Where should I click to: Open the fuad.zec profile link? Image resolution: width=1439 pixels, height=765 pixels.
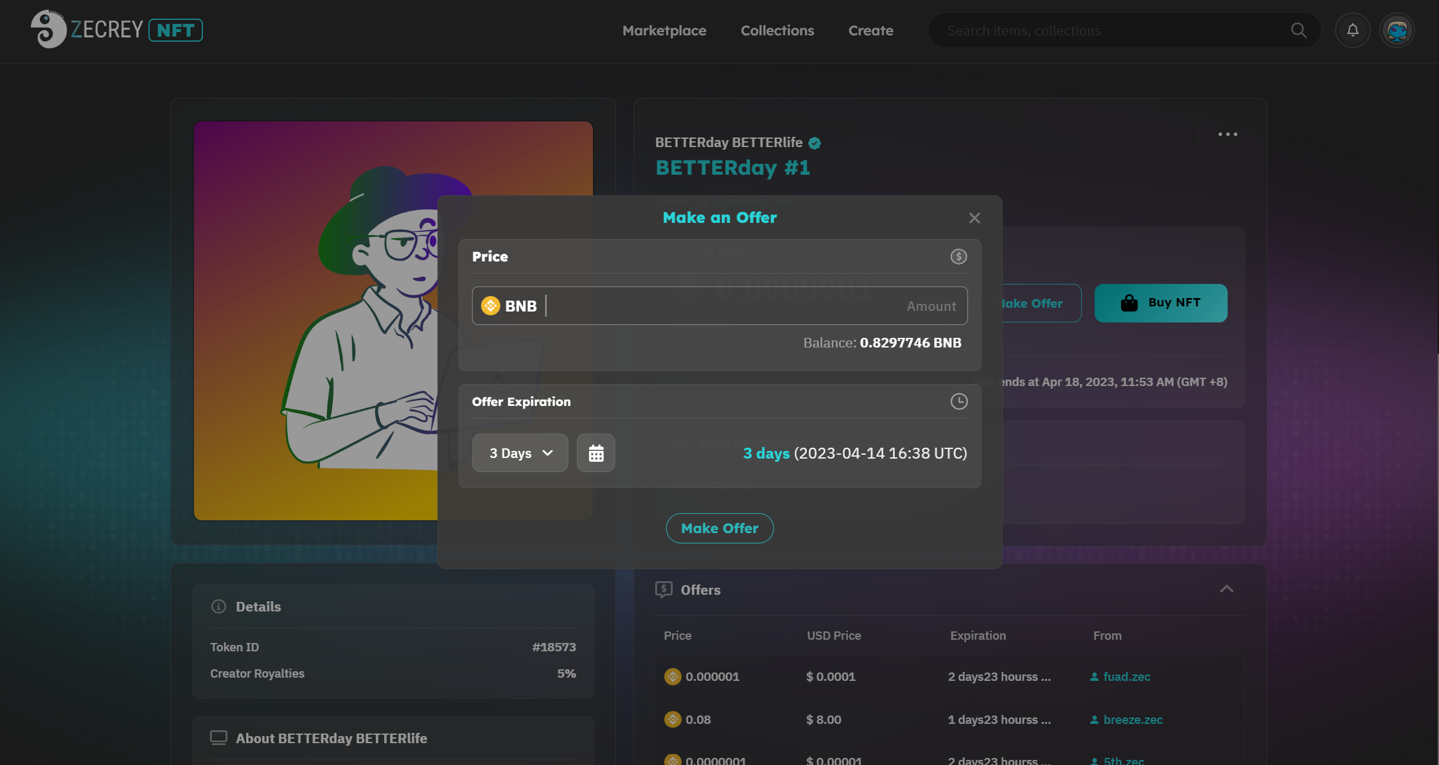pos(1126,676)
